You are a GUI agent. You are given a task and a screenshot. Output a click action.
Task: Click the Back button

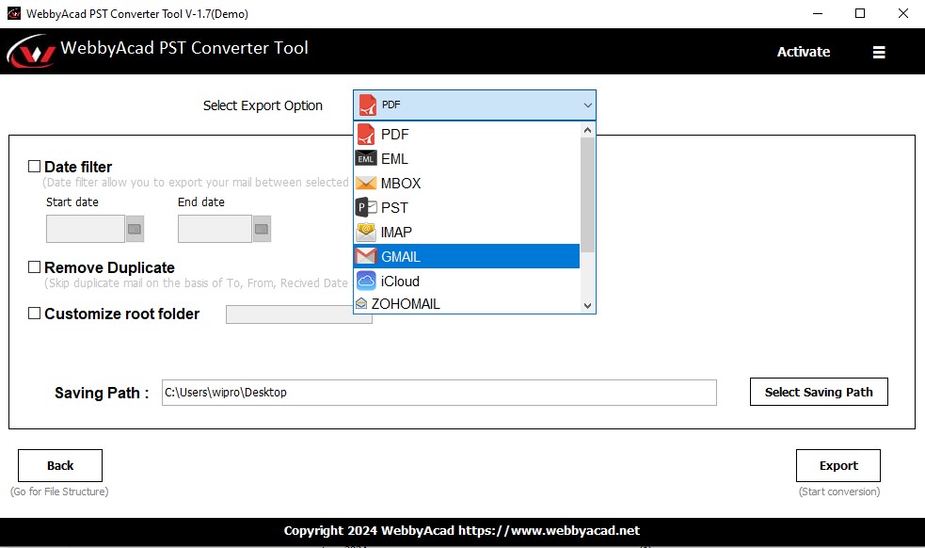tap(60, 465)
